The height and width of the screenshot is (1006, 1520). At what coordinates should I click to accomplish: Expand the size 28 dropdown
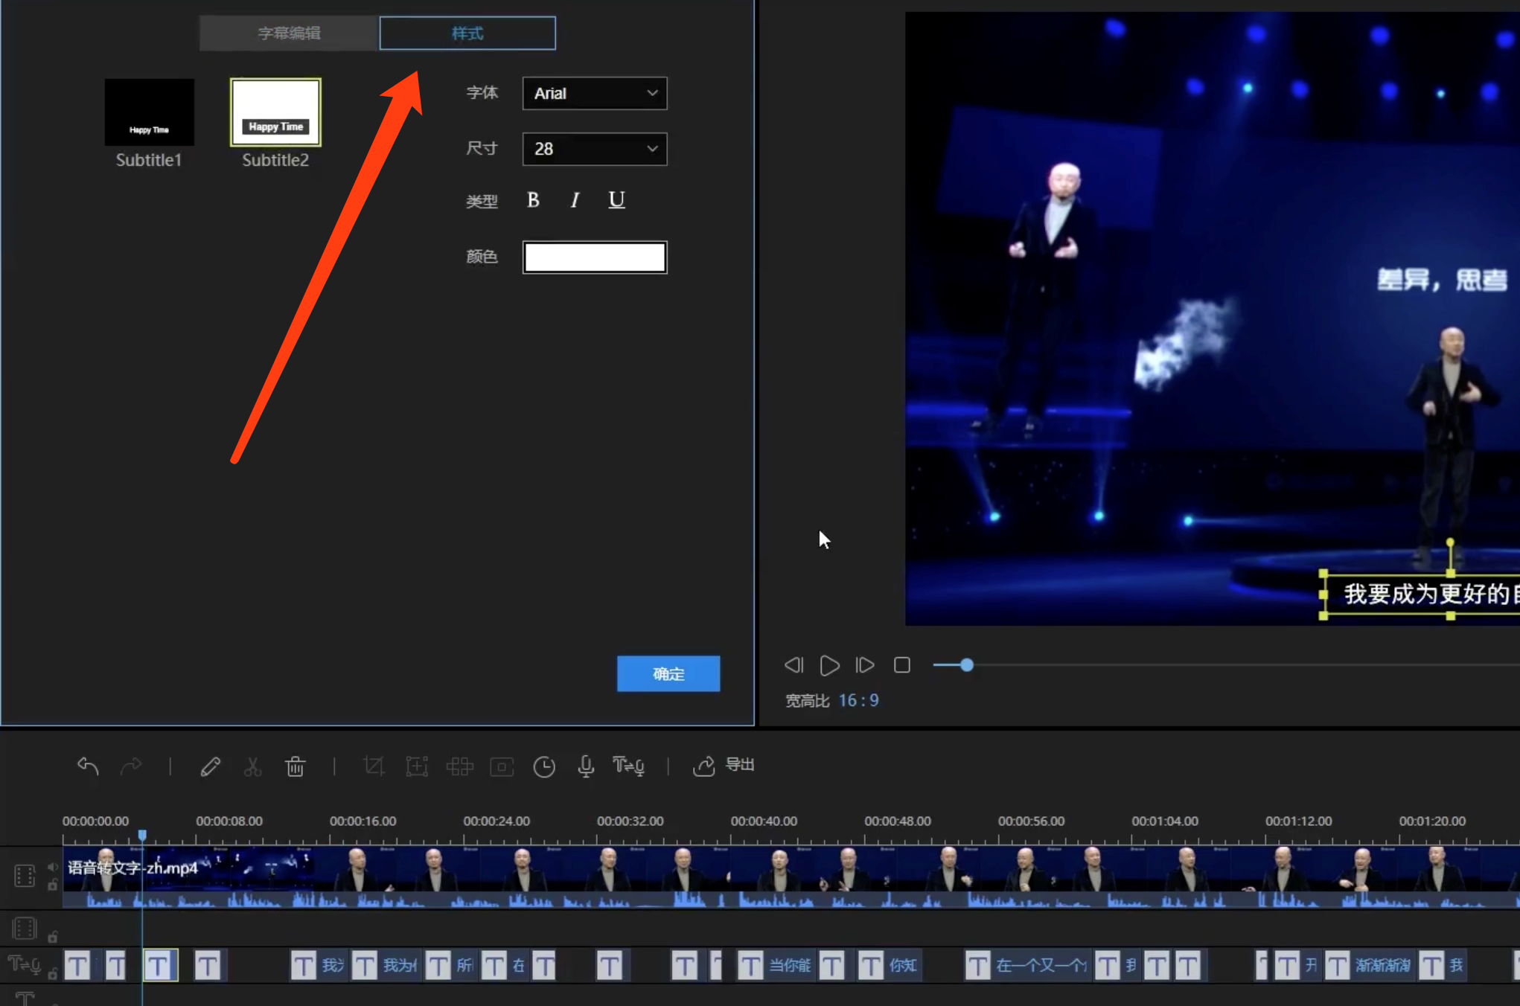point(595,149)
